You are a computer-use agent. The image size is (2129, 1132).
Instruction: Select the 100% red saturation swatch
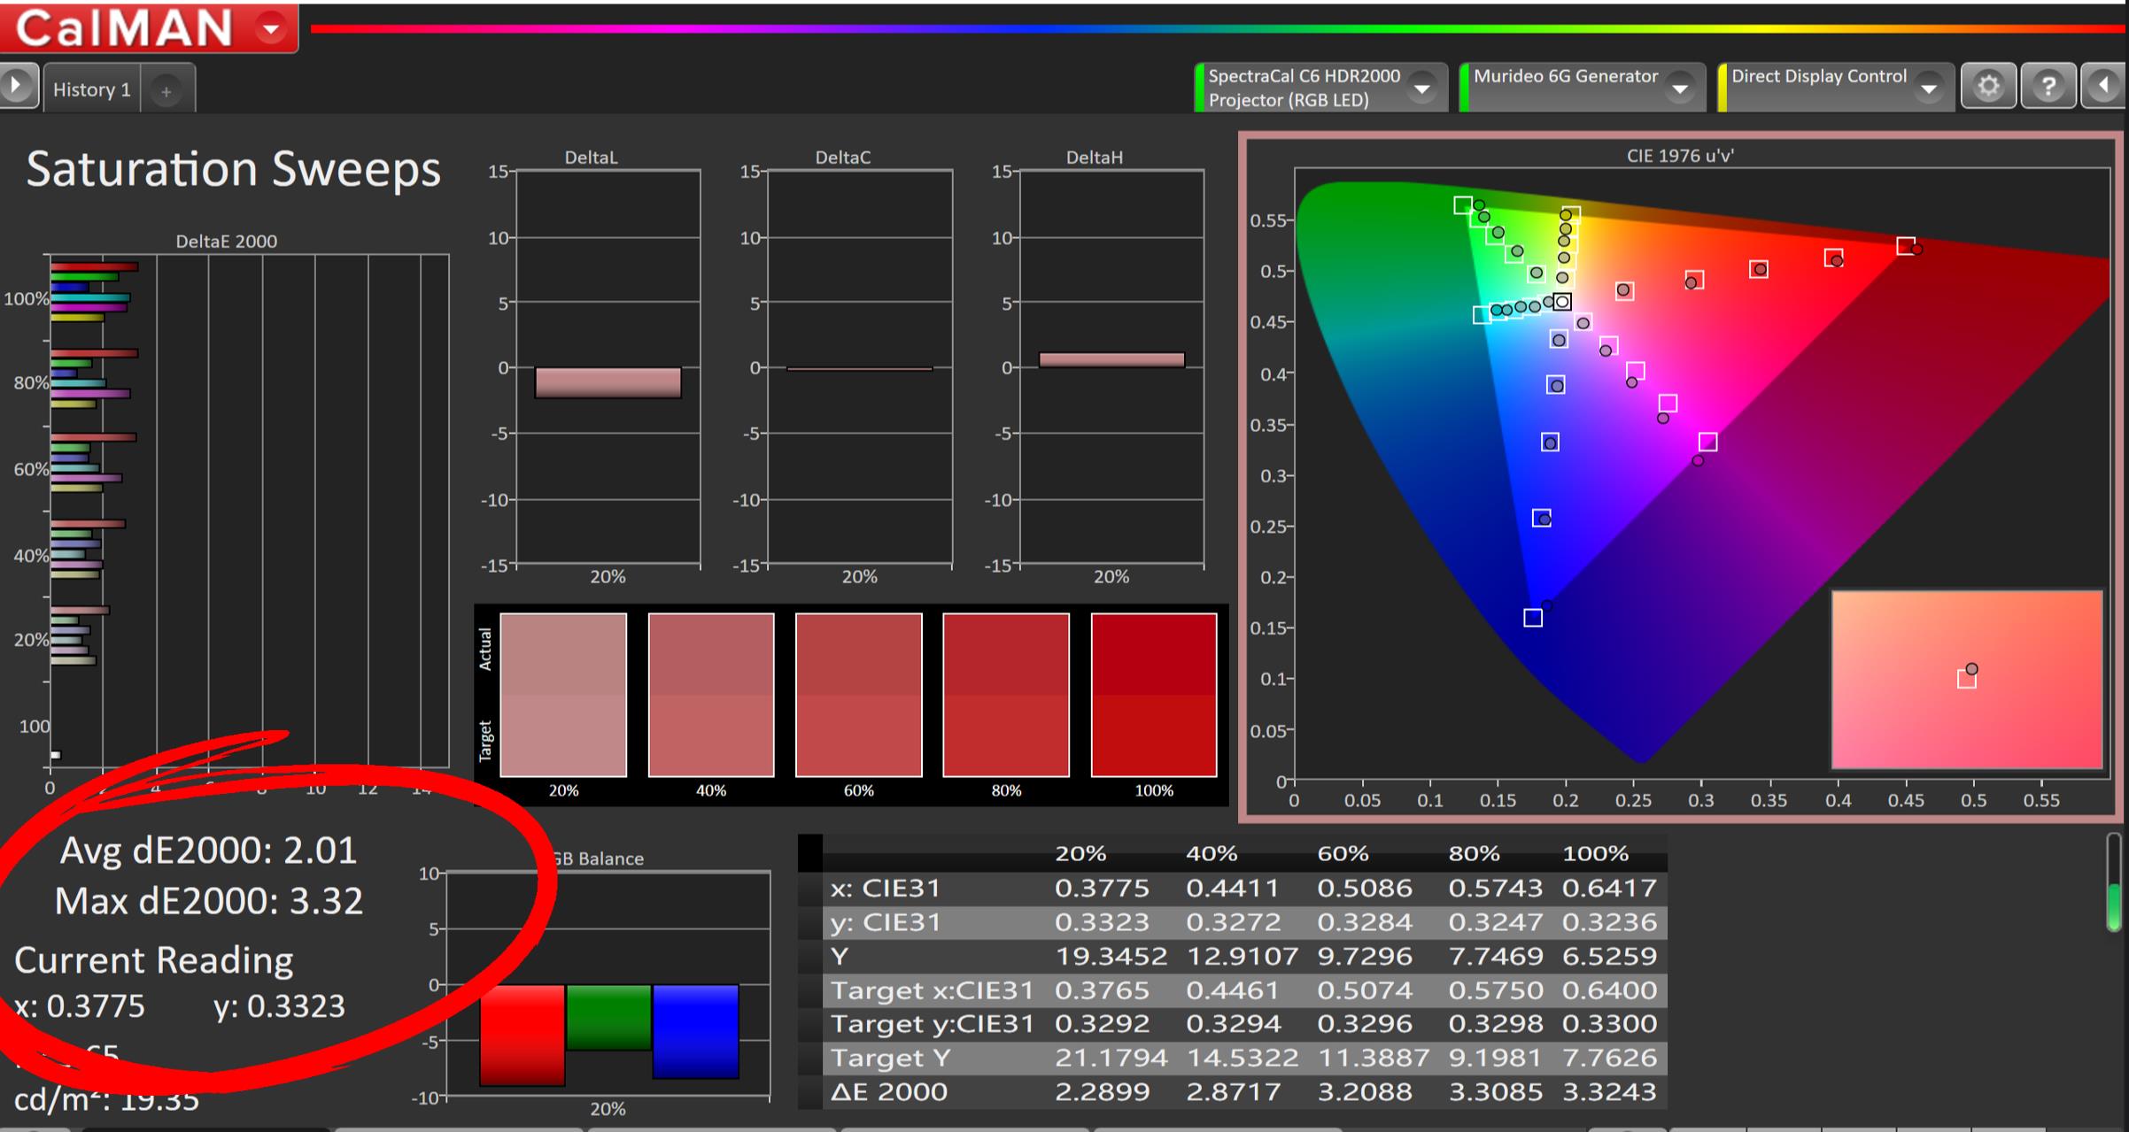(x=1153, y=695)
